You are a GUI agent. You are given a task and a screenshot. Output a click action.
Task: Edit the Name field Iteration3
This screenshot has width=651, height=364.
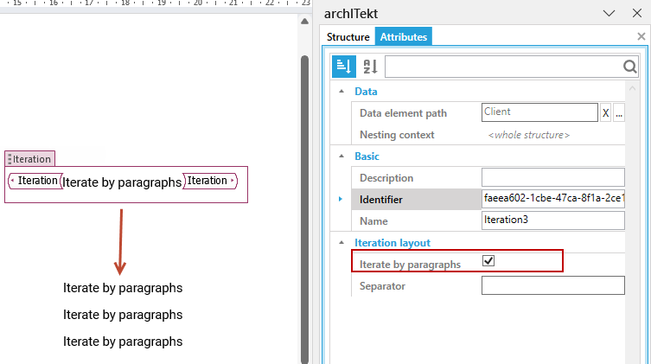point(553,220)
